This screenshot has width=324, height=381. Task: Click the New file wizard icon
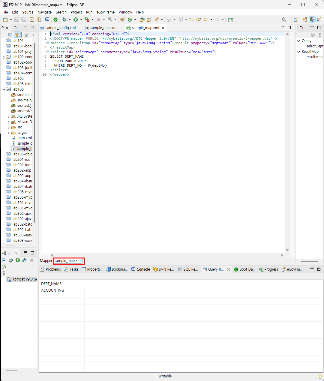5,19
